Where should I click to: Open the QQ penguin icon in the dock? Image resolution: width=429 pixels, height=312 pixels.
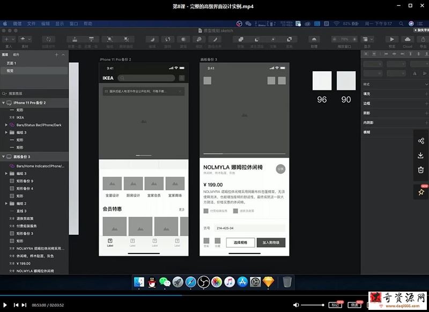point(152,282)
